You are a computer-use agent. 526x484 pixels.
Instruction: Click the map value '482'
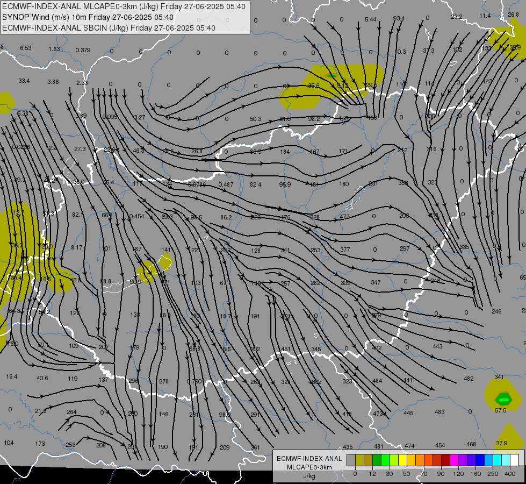(469, 379)
